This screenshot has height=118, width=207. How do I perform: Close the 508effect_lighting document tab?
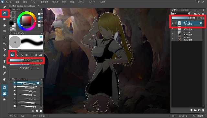38,6
